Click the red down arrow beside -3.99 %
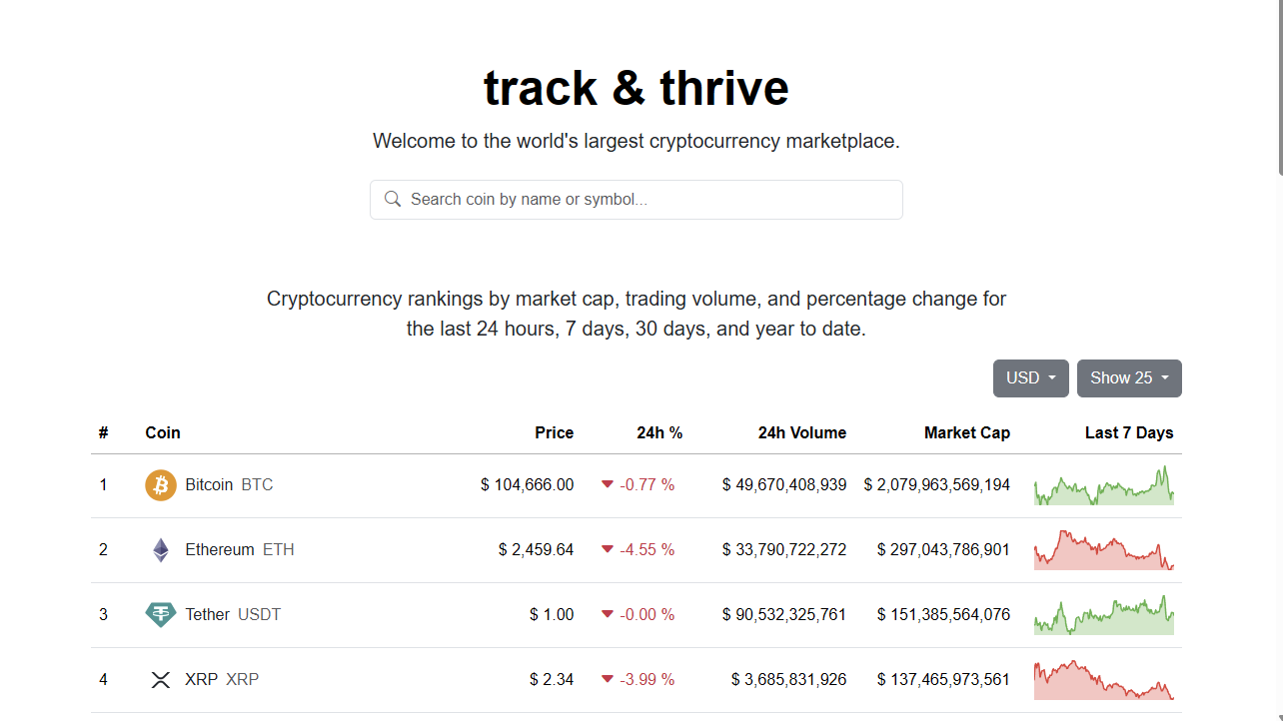The height and width of the screenshot is (721, 1283). coord(607,679)
